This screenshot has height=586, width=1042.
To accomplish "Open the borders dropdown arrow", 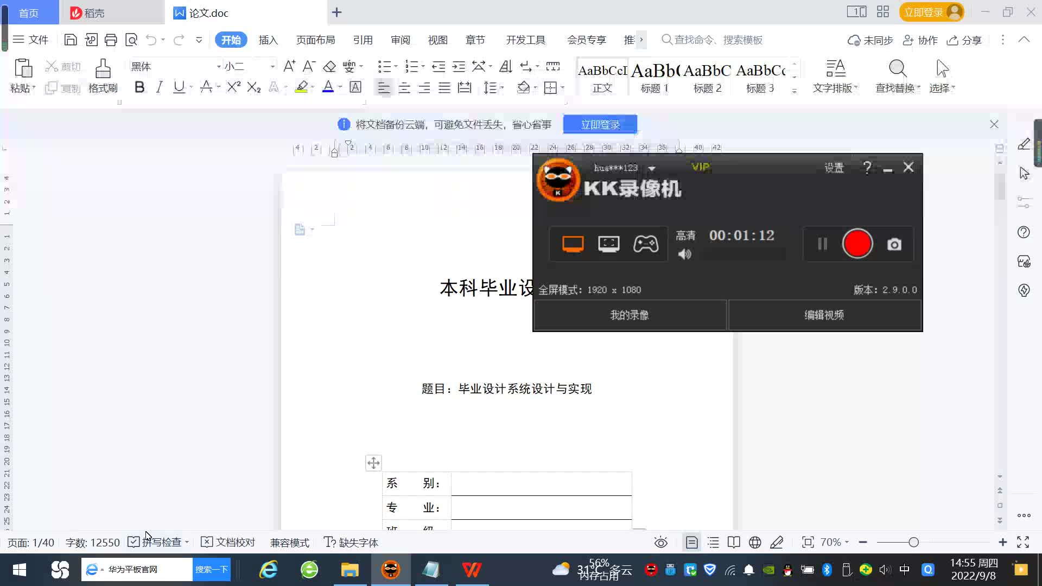I will point(563,87).
